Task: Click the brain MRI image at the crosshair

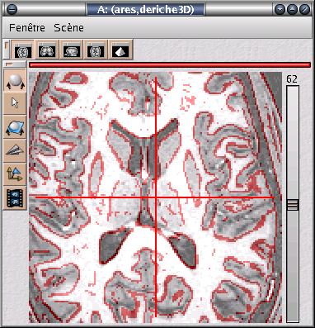Action: tap(156, 197)
